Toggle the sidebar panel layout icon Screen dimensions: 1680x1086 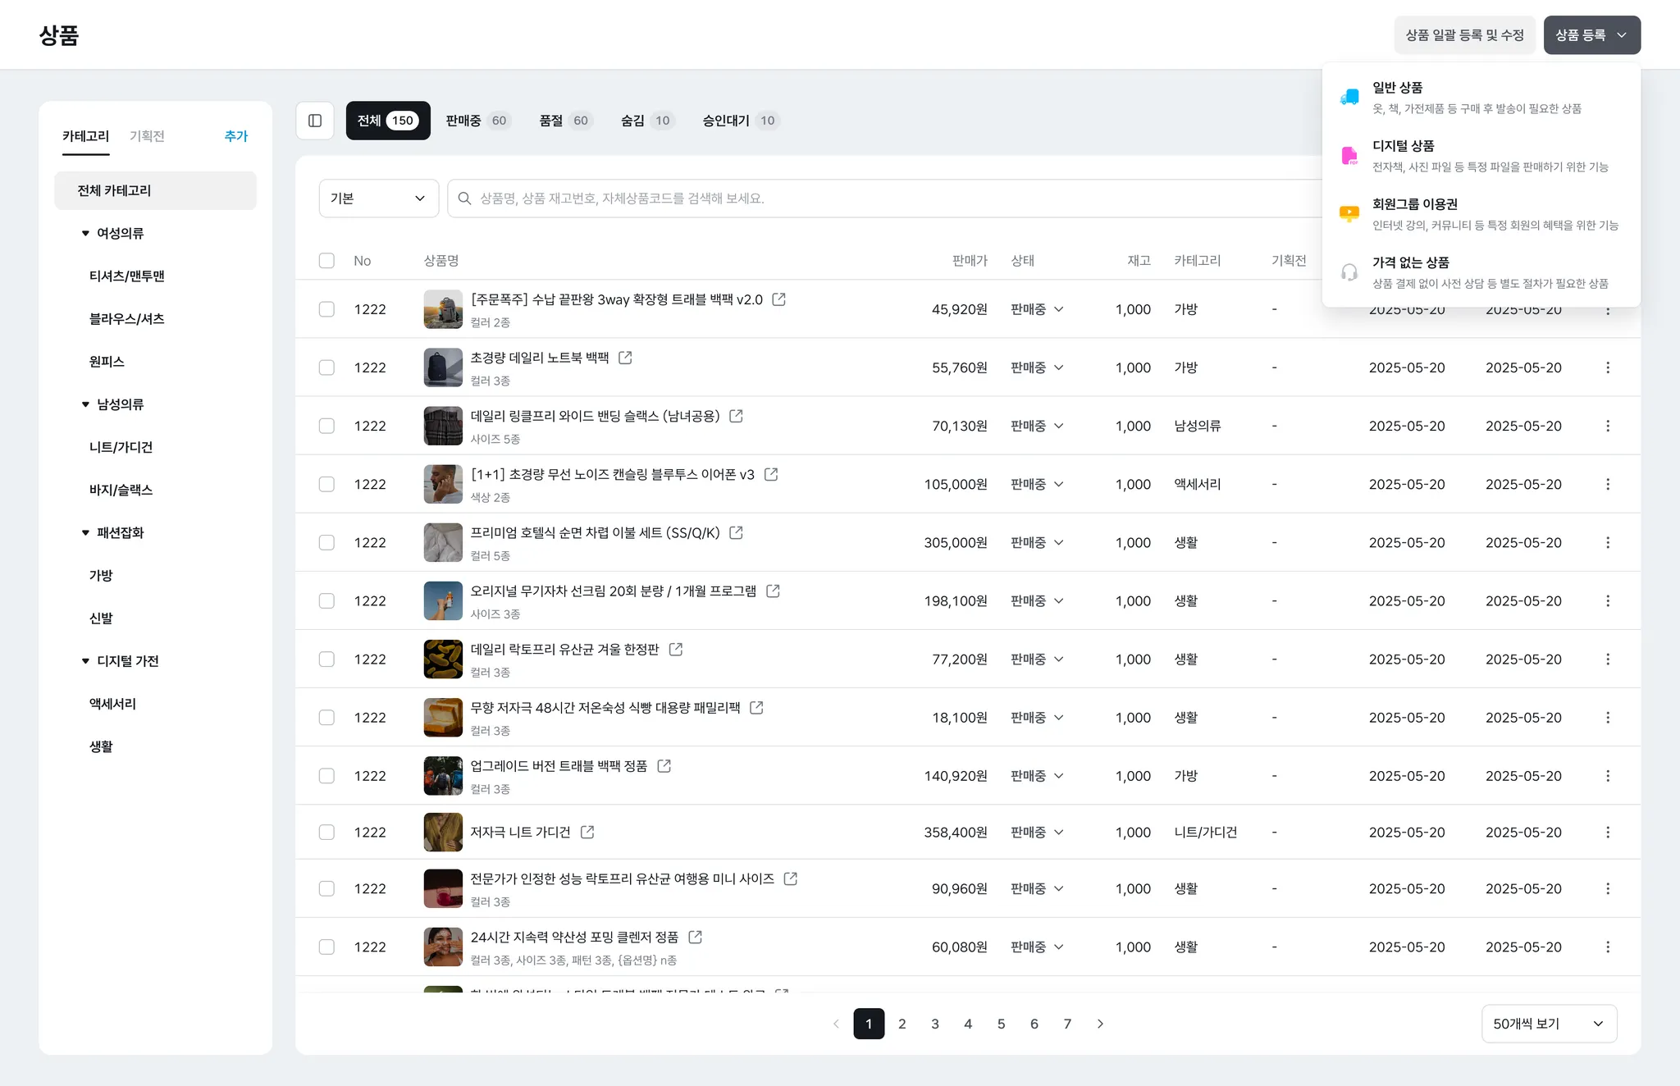tap(315, 121)
